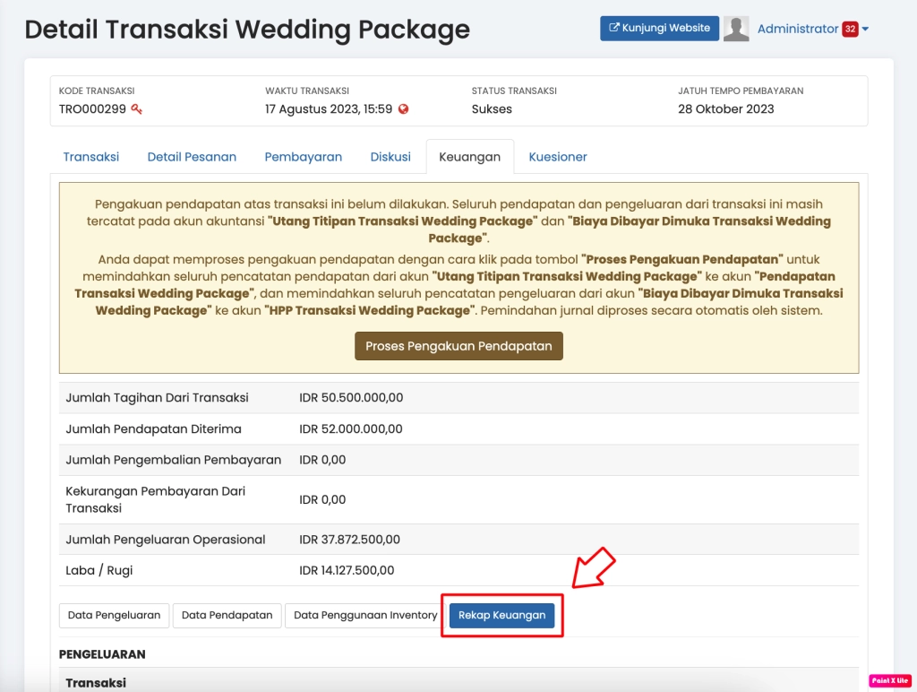Click the Administrator profile avatar picture

[x=736, y=29]
